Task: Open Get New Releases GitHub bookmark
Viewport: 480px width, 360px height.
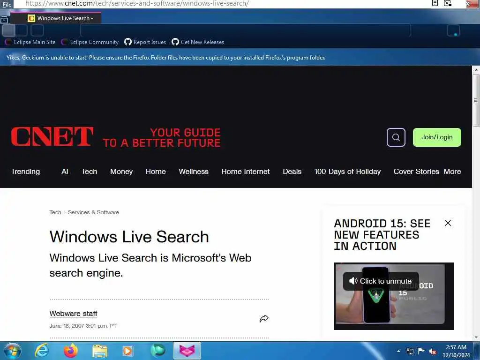Action: coord(198,42)
